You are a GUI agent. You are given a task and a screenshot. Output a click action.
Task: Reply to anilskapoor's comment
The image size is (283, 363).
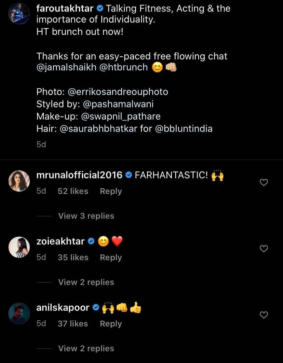click(x=111, y=324)
